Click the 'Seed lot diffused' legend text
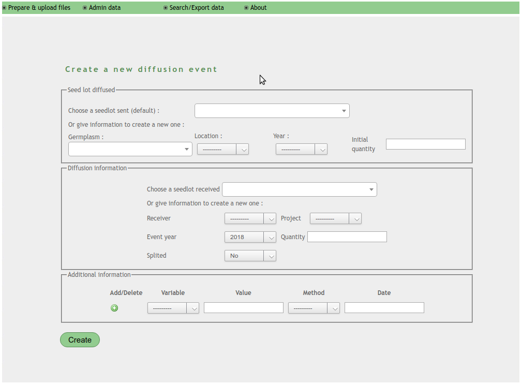Screen dimensions: 521x384 [x=91, y=90]
